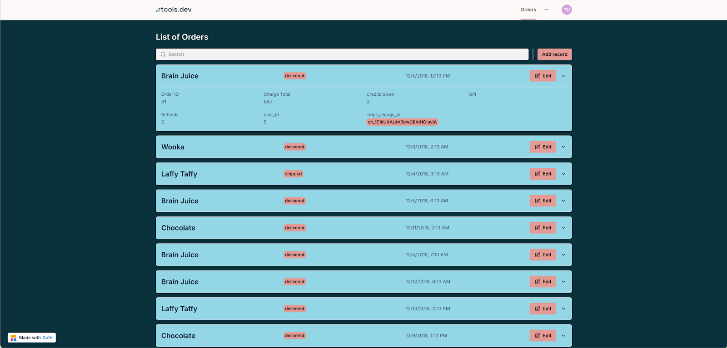The width and height of the screenshot is (727, 348).
Task: Expand the Brain Juice 6:13 AM order chevron
Action: 563,201
